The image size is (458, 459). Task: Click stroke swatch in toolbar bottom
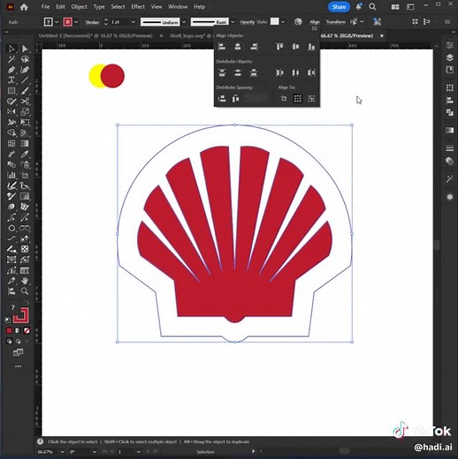coord(21,315)
